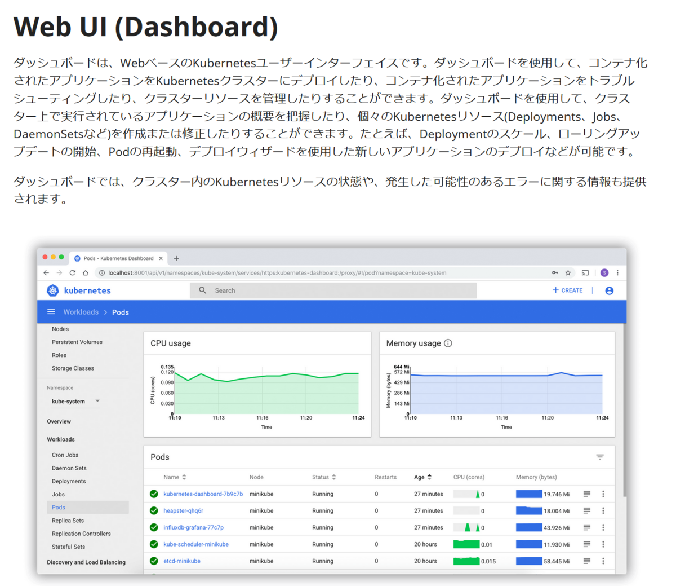
Task: Open Stateful Sets in sidebar
Action: point(68,547)
